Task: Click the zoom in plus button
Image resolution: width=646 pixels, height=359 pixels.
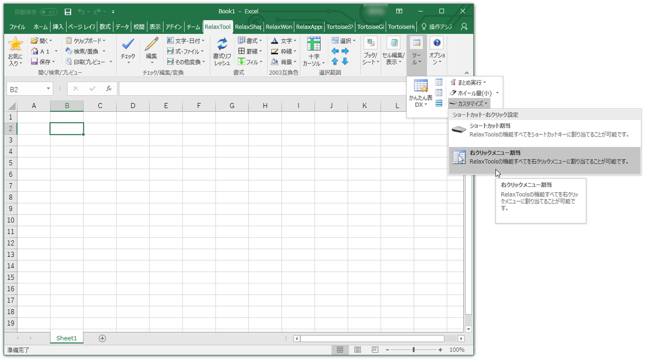Action: (440, 349)
